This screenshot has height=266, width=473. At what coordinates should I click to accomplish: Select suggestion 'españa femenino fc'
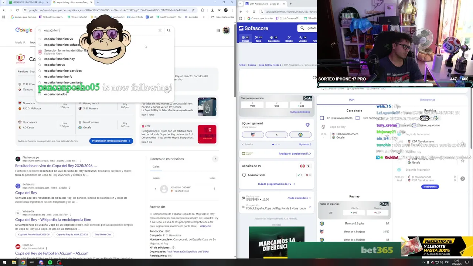(x=58, y=76)
